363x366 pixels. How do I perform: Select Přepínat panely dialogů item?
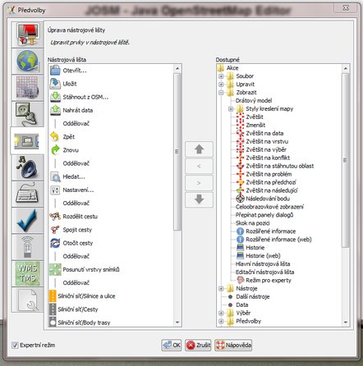pyautogui.click(x=264, y=215)
